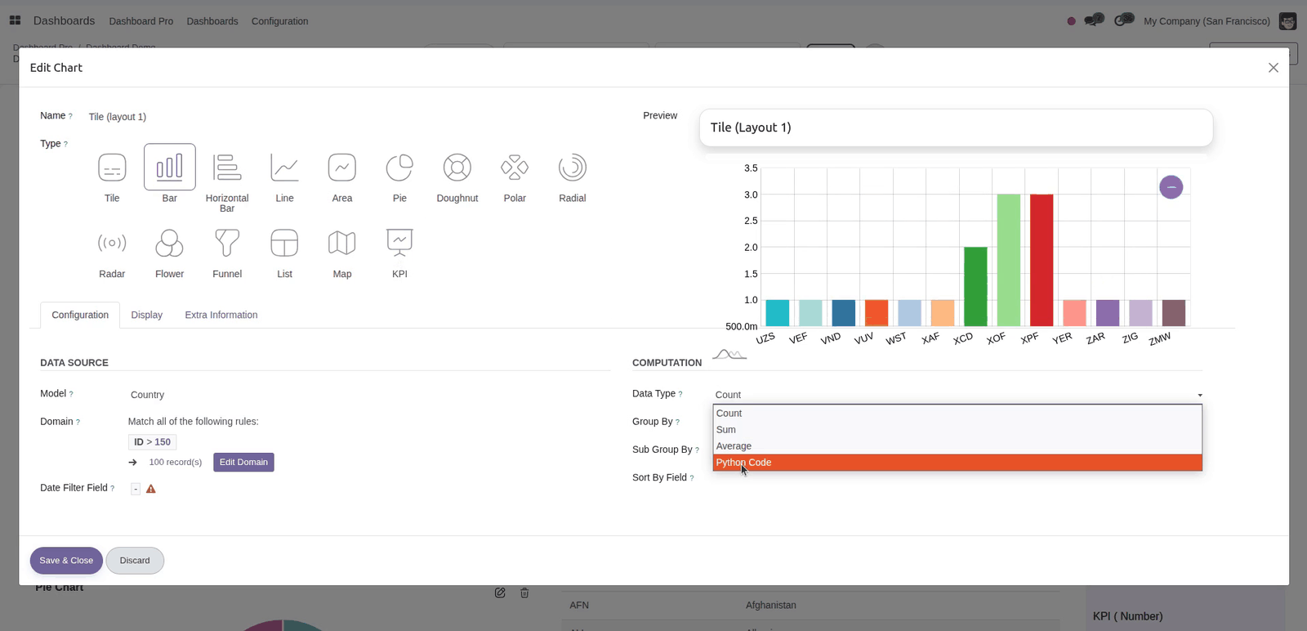
Task: Click the help mark next to Data Type
Action: (x=680, y=394)
